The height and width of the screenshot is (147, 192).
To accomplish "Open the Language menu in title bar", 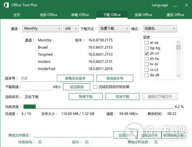I will pos(160,5).
